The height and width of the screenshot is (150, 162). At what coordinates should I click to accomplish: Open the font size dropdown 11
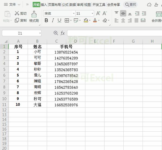[x=92, y=13]
